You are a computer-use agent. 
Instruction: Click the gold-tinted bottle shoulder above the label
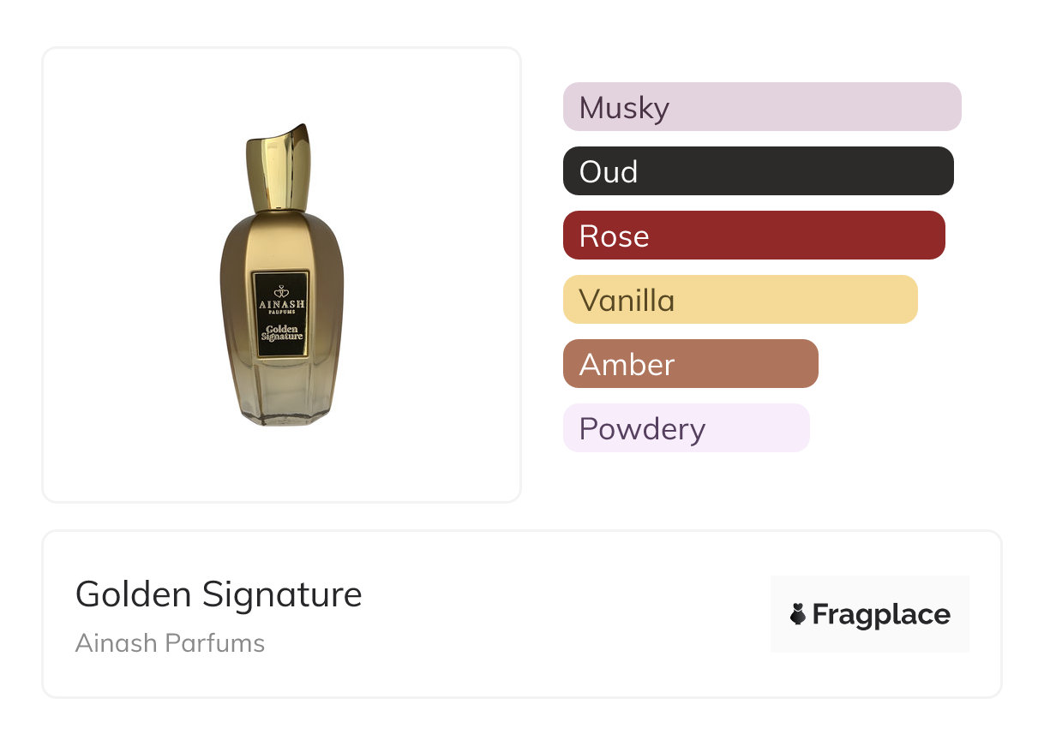coord(280,240)
